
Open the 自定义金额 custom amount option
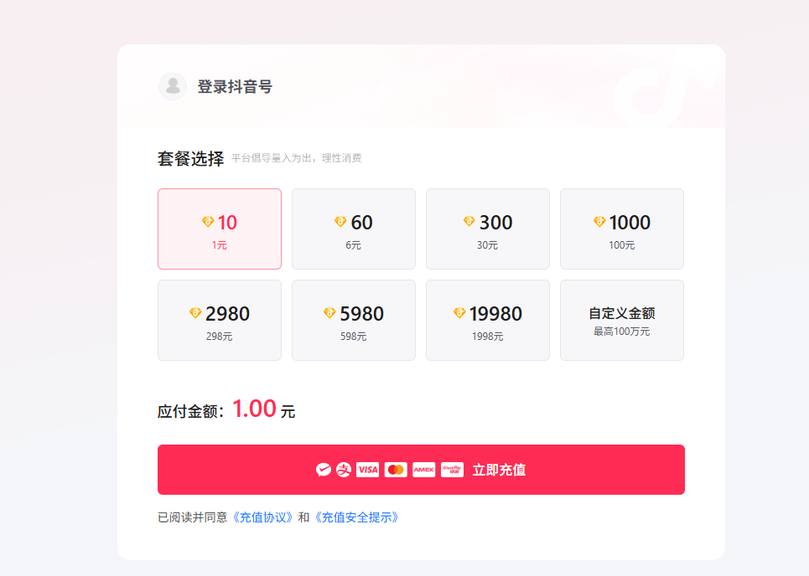pyautogui.click(x=622, y=321)
